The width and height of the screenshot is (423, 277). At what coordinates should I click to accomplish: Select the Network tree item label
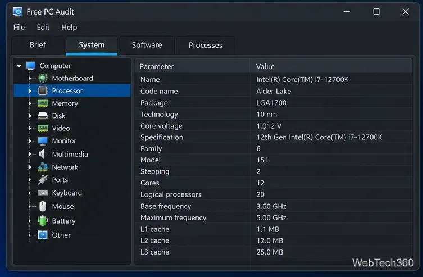coord(65,167)
